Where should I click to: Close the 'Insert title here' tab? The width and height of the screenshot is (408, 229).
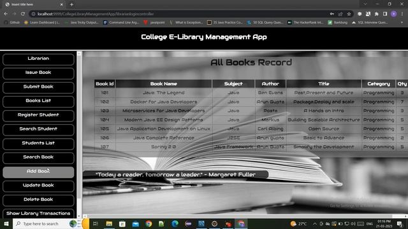click(x=61, y=4)
